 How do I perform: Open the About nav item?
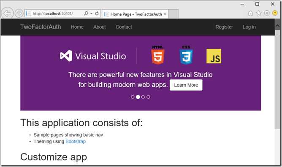click(100, 27)
